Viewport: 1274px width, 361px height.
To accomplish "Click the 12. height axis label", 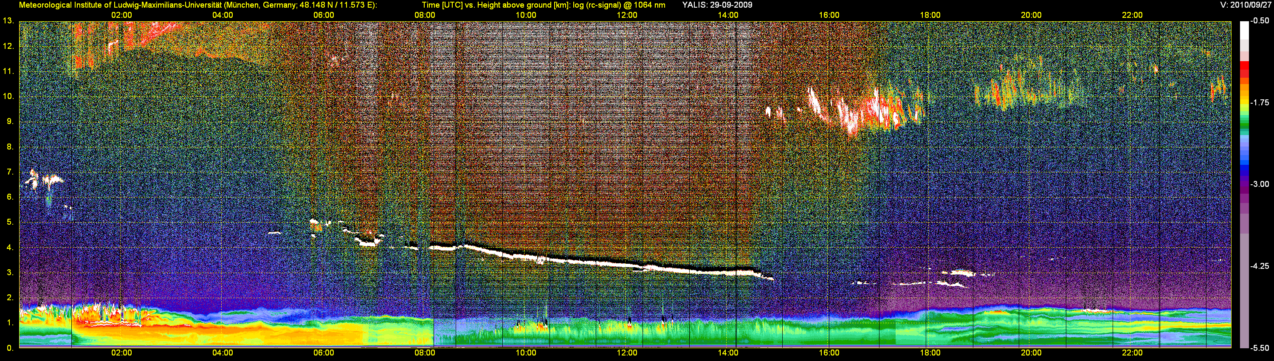I will [8, 46].
